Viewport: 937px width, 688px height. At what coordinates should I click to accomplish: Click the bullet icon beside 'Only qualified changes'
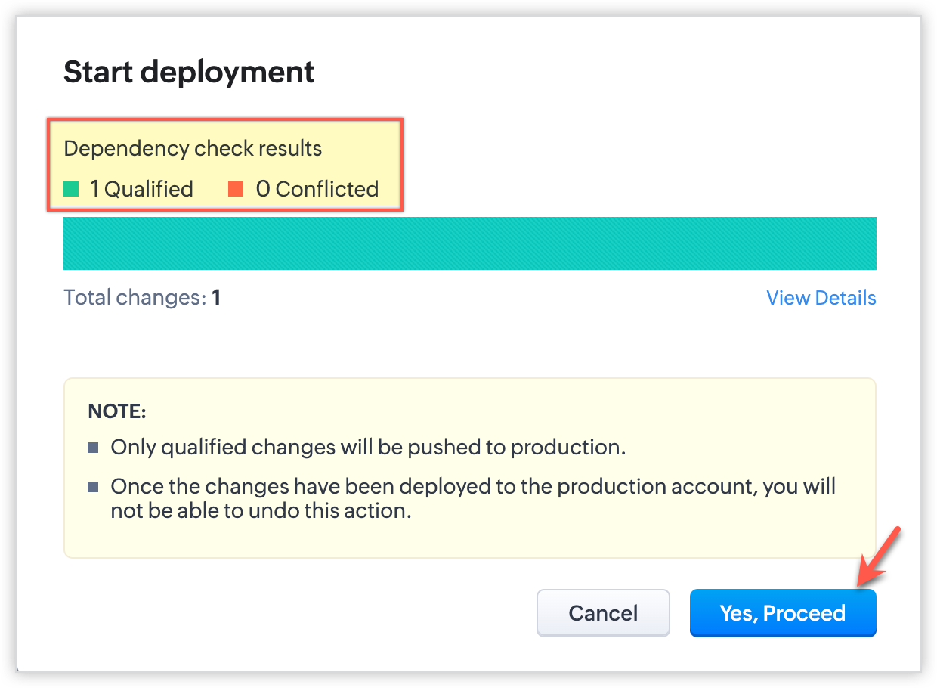click(x=94, y=448)
